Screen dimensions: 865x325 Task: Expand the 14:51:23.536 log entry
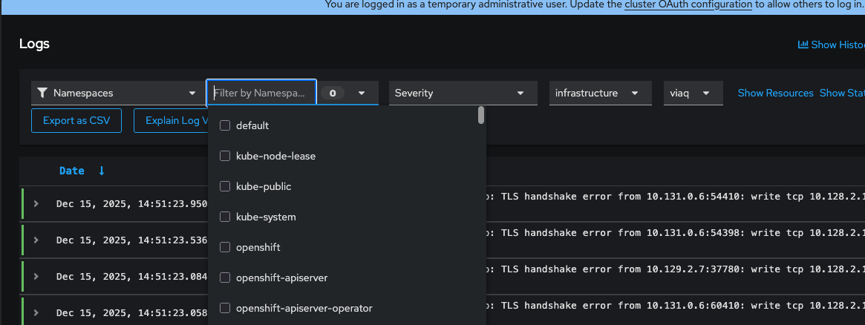coord(36,240)
